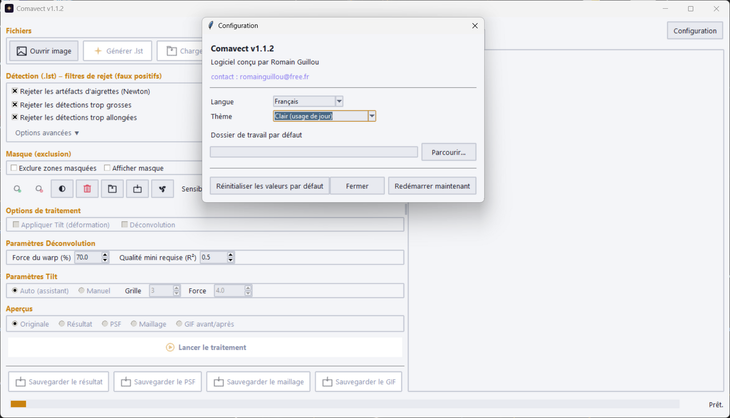
Task: Enable Exclure zones masquées checkbox
Action: 14,168
